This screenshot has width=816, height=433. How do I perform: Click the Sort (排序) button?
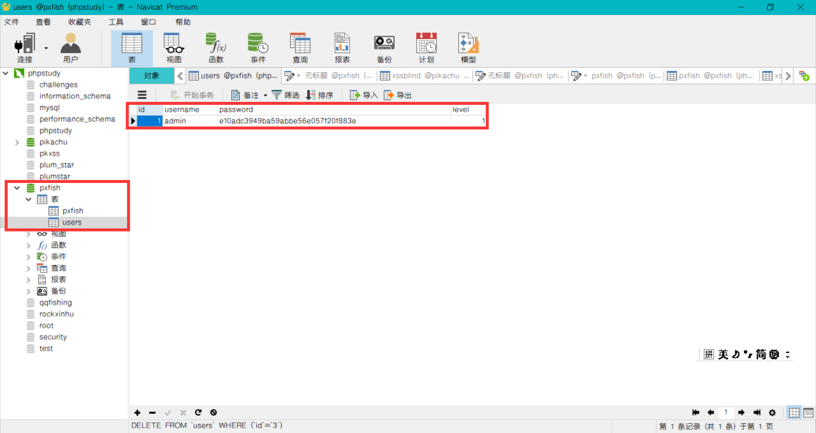pyautogui.click(x=320, y=95)
